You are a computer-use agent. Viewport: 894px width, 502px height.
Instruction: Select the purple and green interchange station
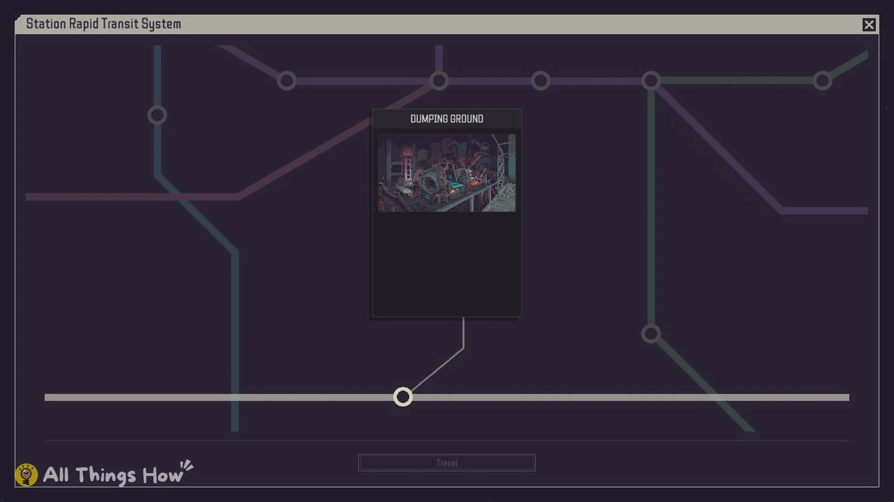pyautogui.click(x=651, y=81)
